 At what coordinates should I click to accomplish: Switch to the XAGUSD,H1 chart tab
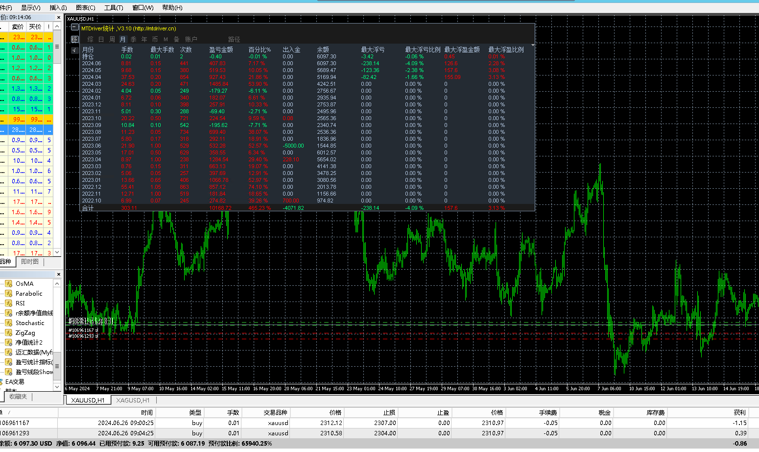click(133, 400)
